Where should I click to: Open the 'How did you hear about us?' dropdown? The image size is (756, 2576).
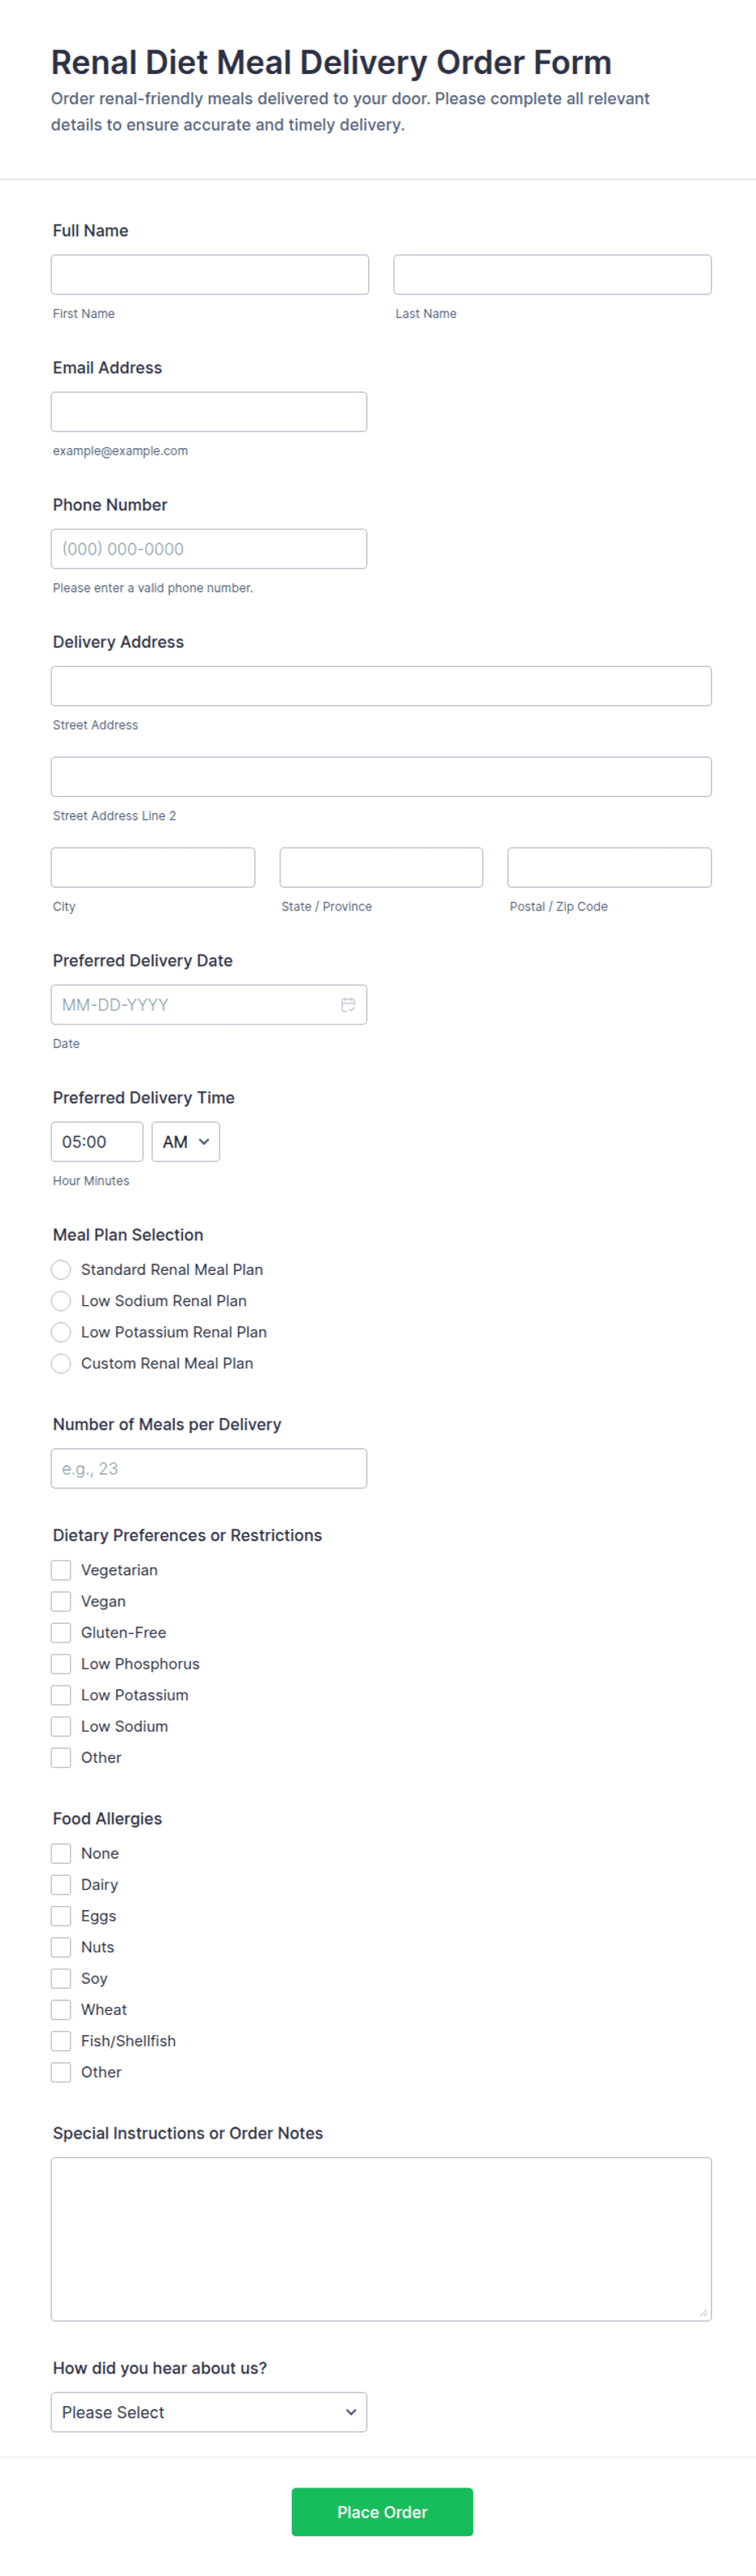[x=209, y=2411]
